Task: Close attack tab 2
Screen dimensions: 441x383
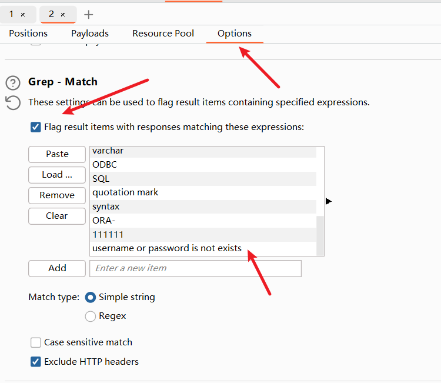Action: (63, 14)
